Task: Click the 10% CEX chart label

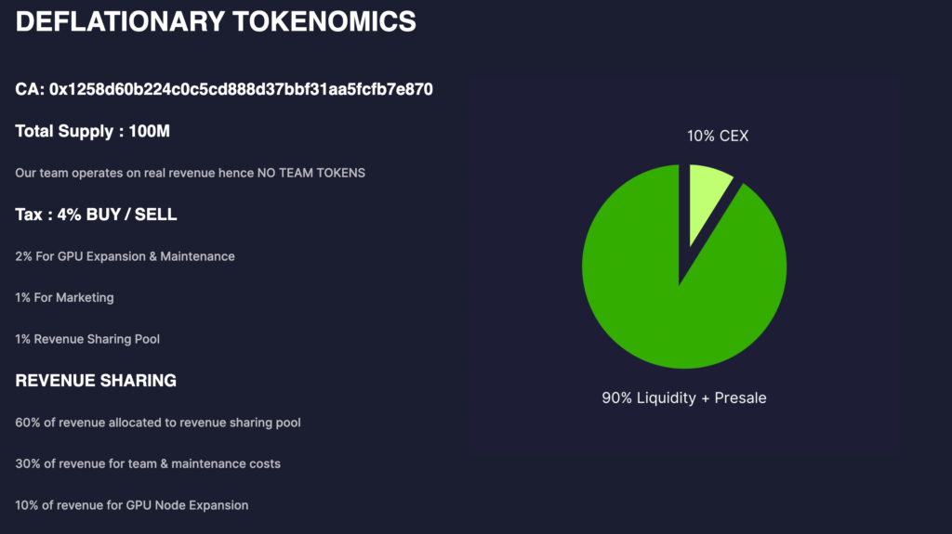Action: pos(718,136)
